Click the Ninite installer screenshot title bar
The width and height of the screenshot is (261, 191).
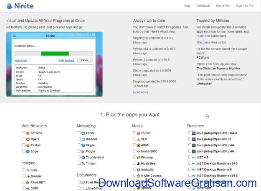(54, 36)
